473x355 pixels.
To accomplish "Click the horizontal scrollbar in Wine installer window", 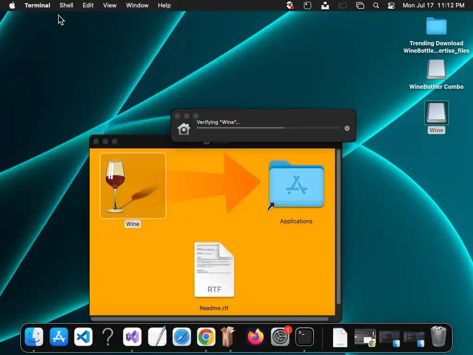I will tap(209, 319).
